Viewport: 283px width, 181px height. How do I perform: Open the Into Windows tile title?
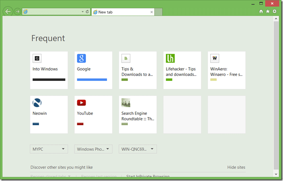[45, 69]
